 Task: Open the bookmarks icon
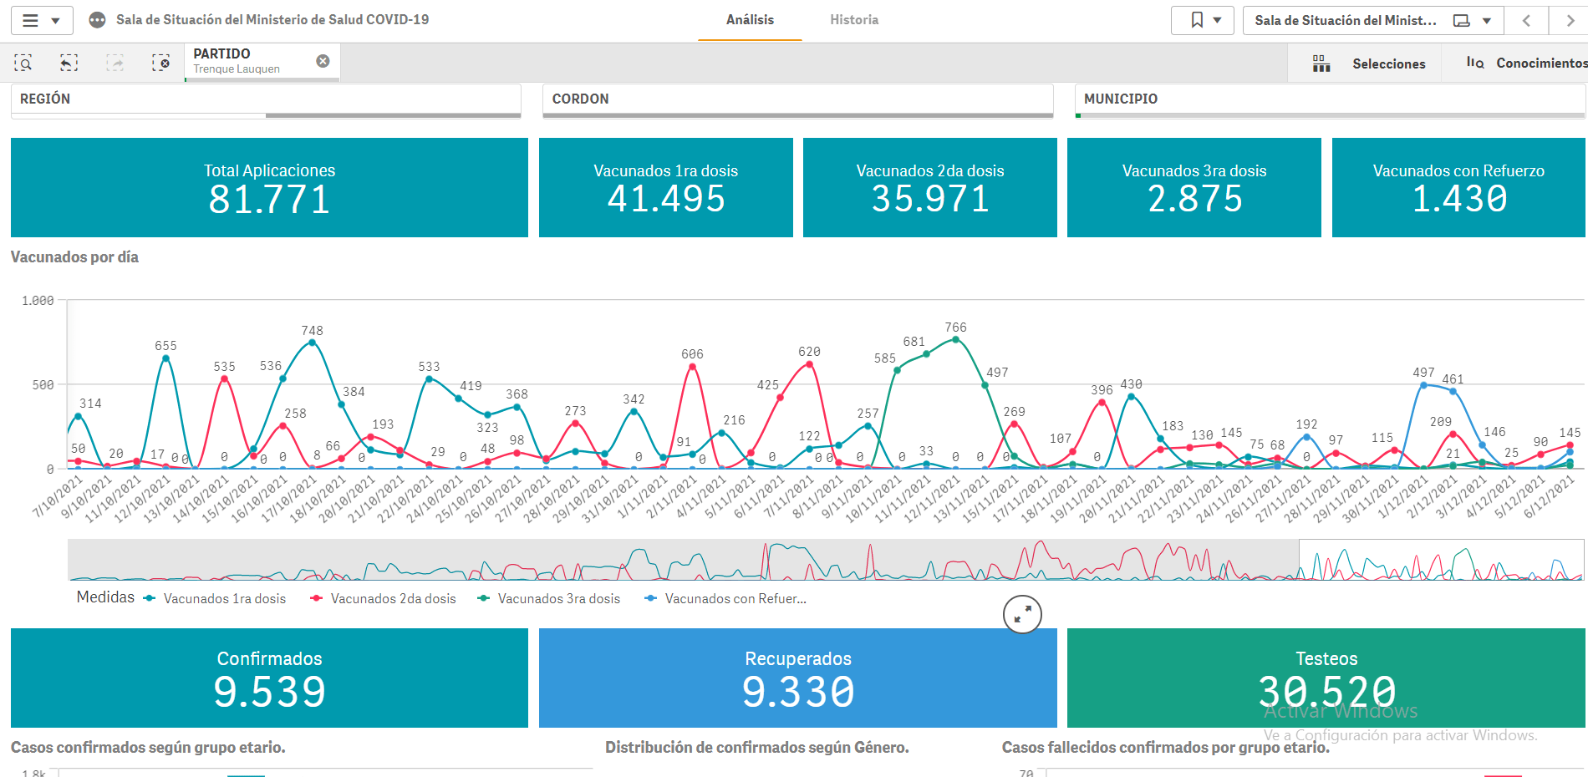coord(1197,20)
